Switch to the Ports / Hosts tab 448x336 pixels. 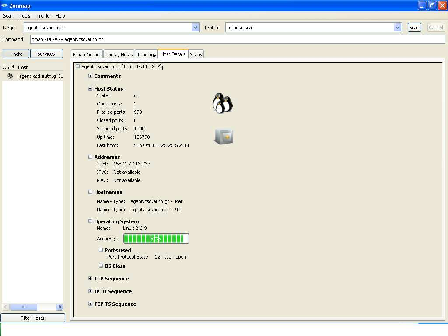click(x=119, y=55)
